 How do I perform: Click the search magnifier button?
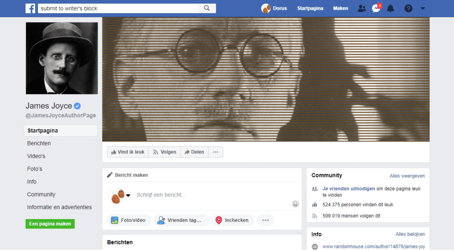point(207,8)
